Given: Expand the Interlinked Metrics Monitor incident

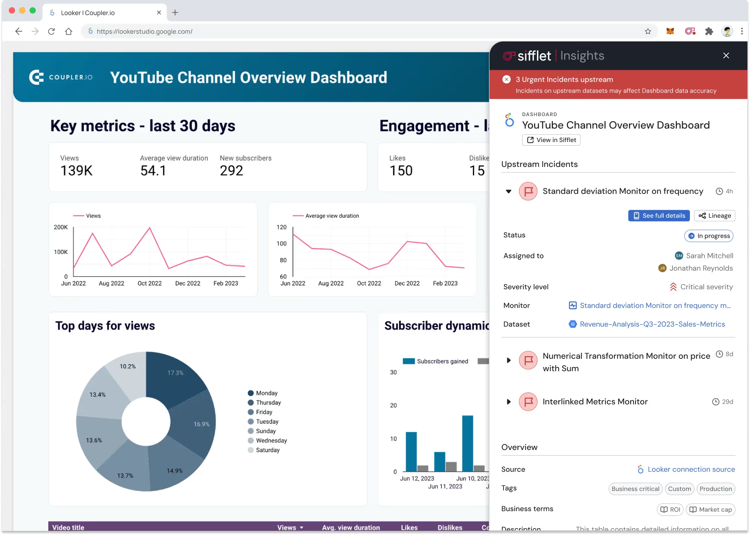Looking at the screenshot, I should click(x=509, y=402).
